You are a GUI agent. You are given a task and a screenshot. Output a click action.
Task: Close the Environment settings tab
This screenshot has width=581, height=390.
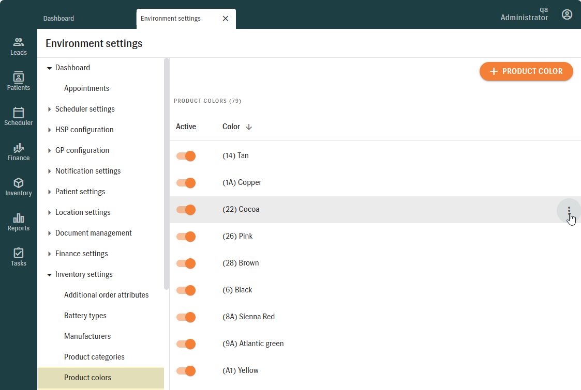click(x=225, y=19)
